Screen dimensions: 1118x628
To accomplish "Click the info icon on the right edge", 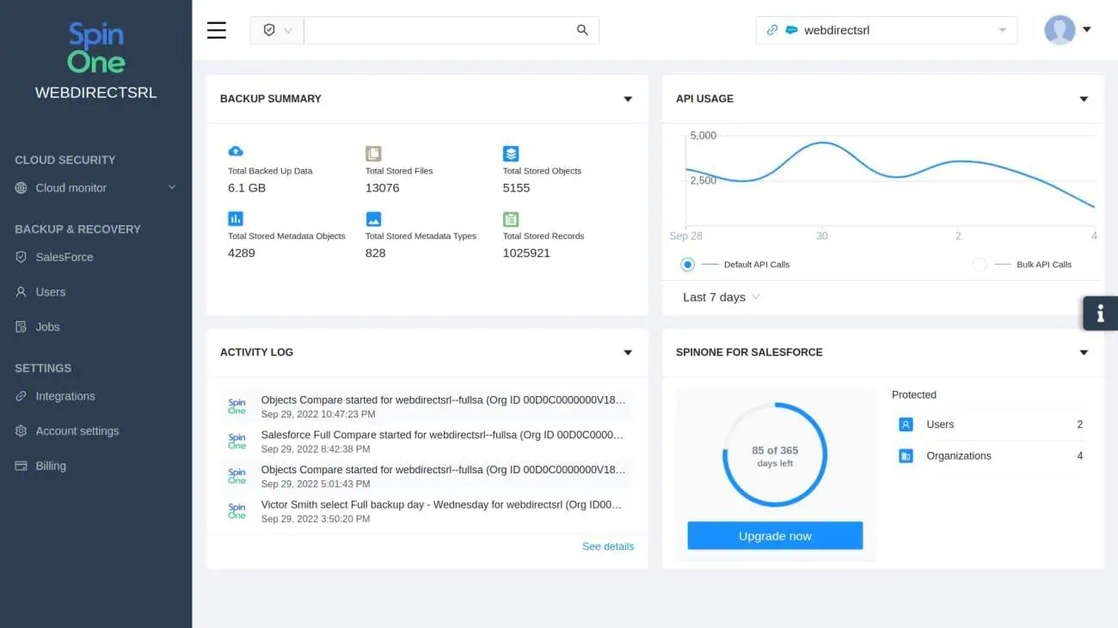I will pos(1101,313).
